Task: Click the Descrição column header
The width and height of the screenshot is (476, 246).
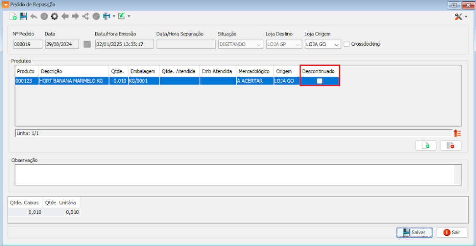Action: click(73, 71)
